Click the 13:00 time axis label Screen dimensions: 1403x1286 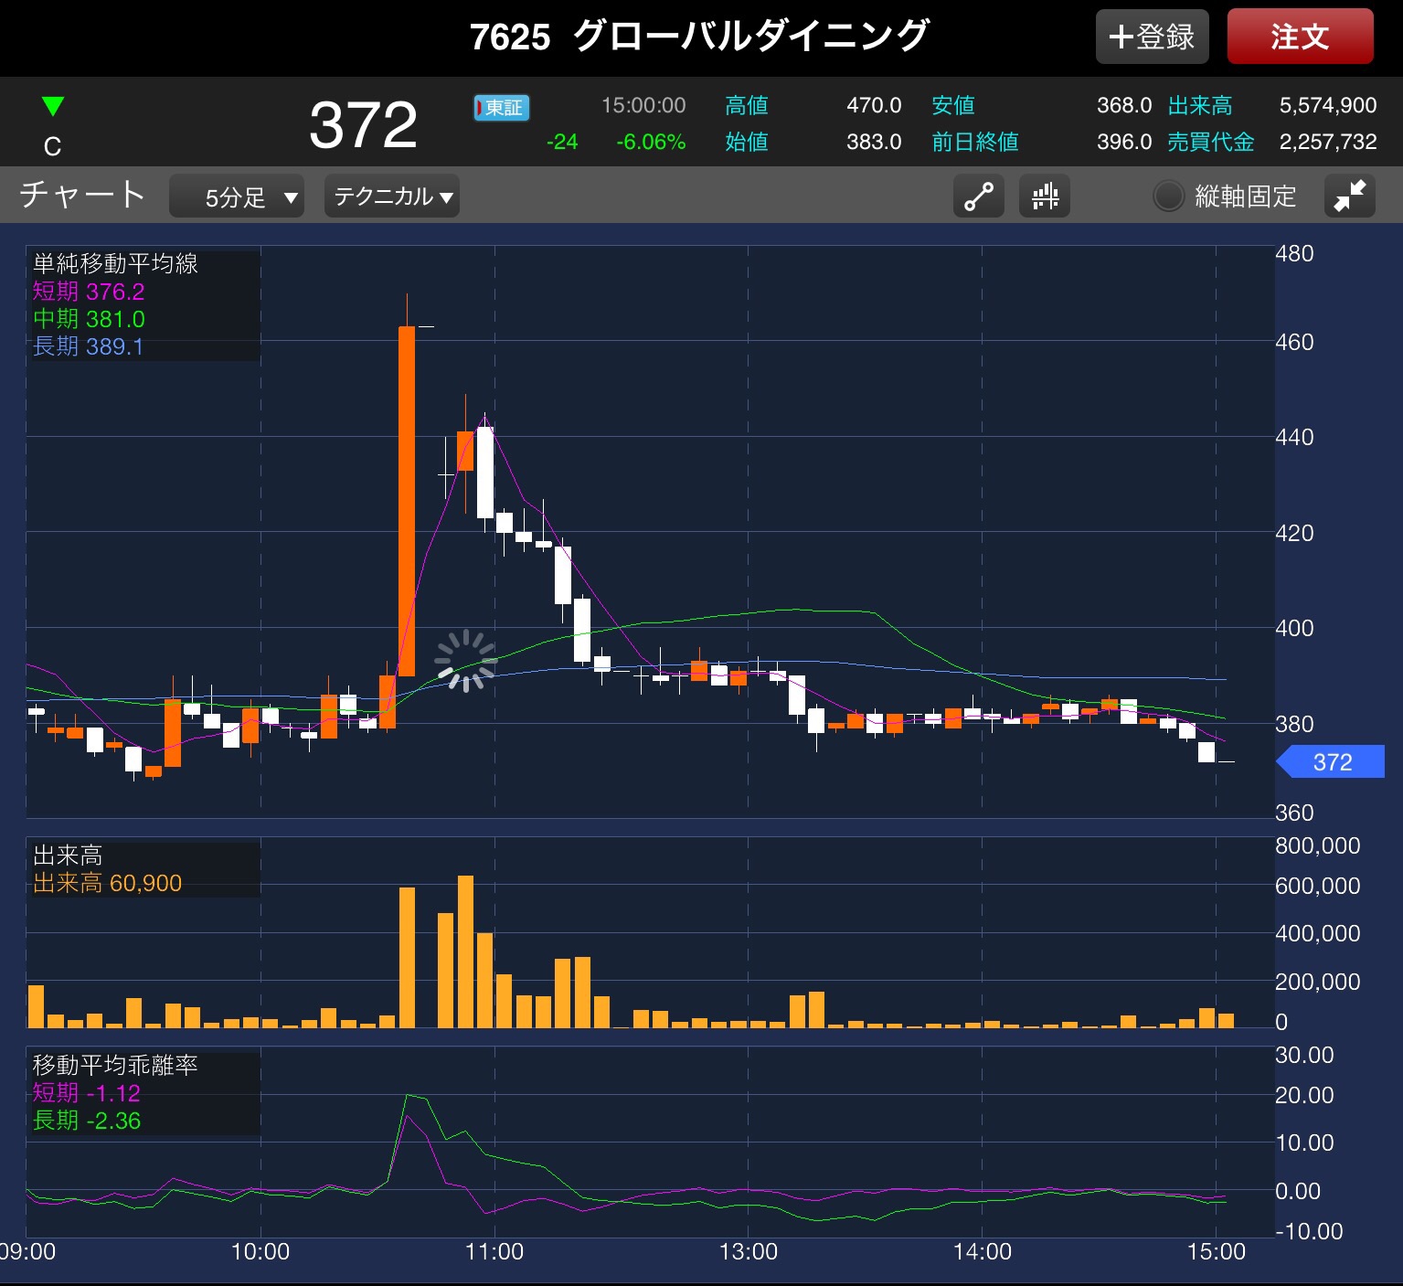[x=749, y=1252]
